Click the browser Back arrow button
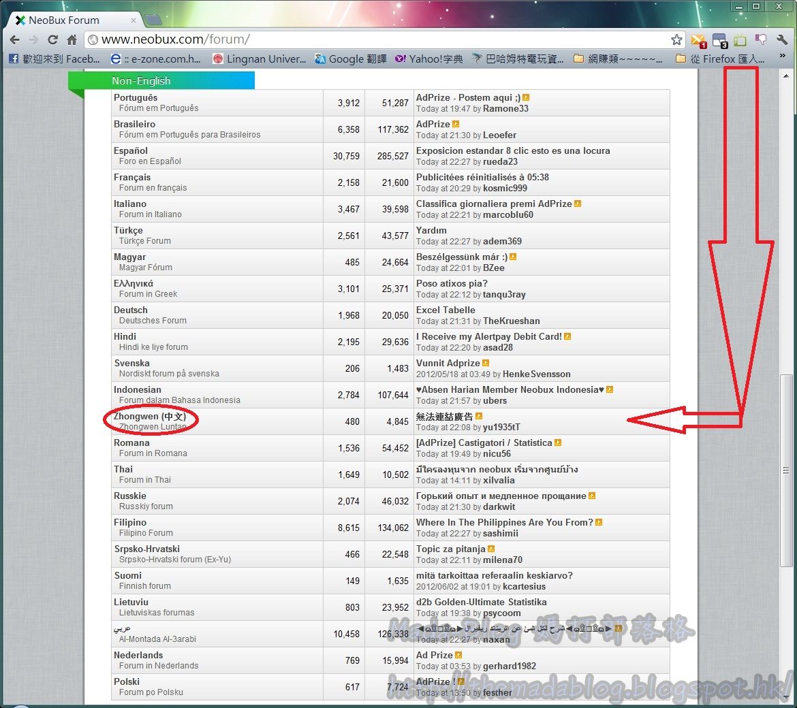Image resolution: width=797 pixels, height=708 pixels. (x=15, y=39)
